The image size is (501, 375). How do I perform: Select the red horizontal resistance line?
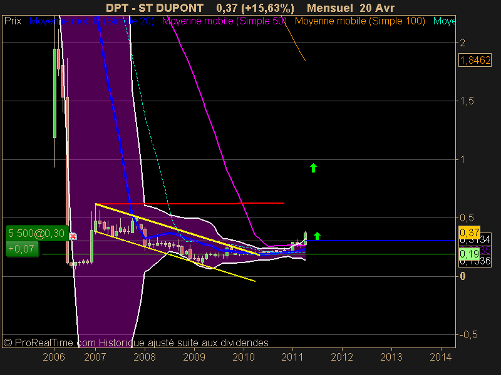click(x=190, y=203)
